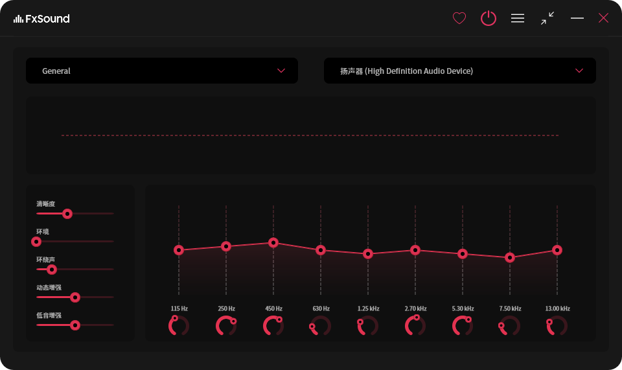Click the FxSound logo

point(41,19)
